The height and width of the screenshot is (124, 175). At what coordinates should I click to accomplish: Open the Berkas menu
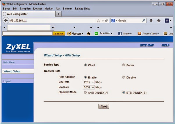pos(7,9)
